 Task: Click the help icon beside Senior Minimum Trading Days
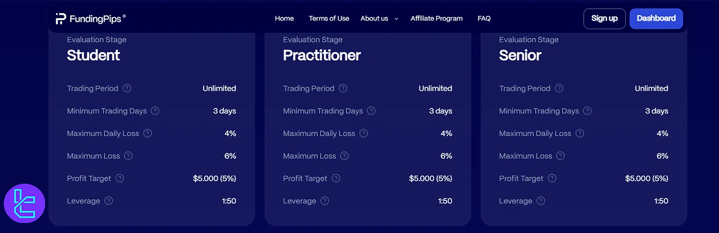[x=587, y=111]
